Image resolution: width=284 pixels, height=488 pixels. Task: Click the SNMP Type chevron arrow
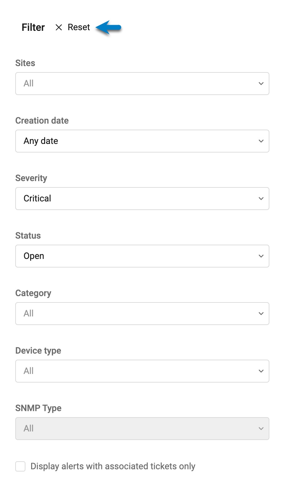coord(261,429)
